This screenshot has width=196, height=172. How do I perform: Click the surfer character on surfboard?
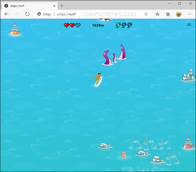(98, 80)
